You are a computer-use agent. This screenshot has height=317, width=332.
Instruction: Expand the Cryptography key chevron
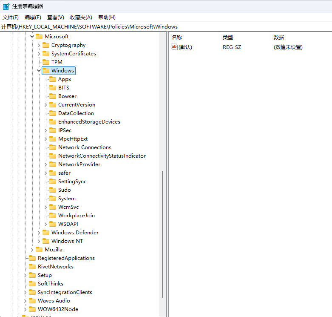click(39, 45)
